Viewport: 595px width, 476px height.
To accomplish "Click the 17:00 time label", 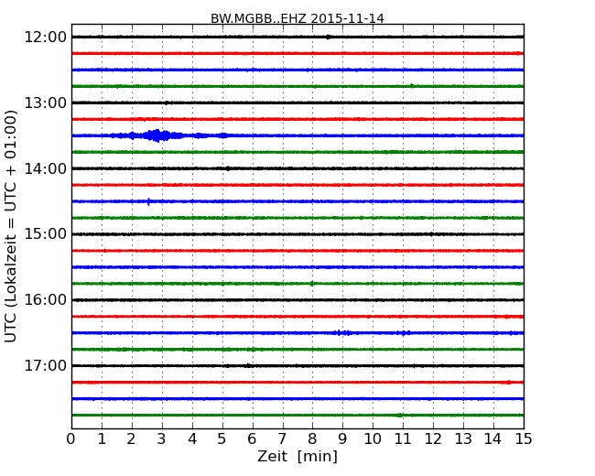I will pyautogui.click(x=45, y=365).
